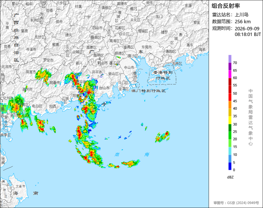Click the 阳西 label on the map
Screen dimensions: 263x208
[53, 106]
